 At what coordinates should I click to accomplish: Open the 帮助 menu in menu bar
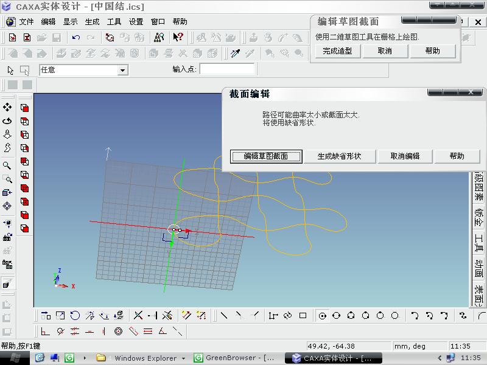pyautogui.click(x=180, y=22)
